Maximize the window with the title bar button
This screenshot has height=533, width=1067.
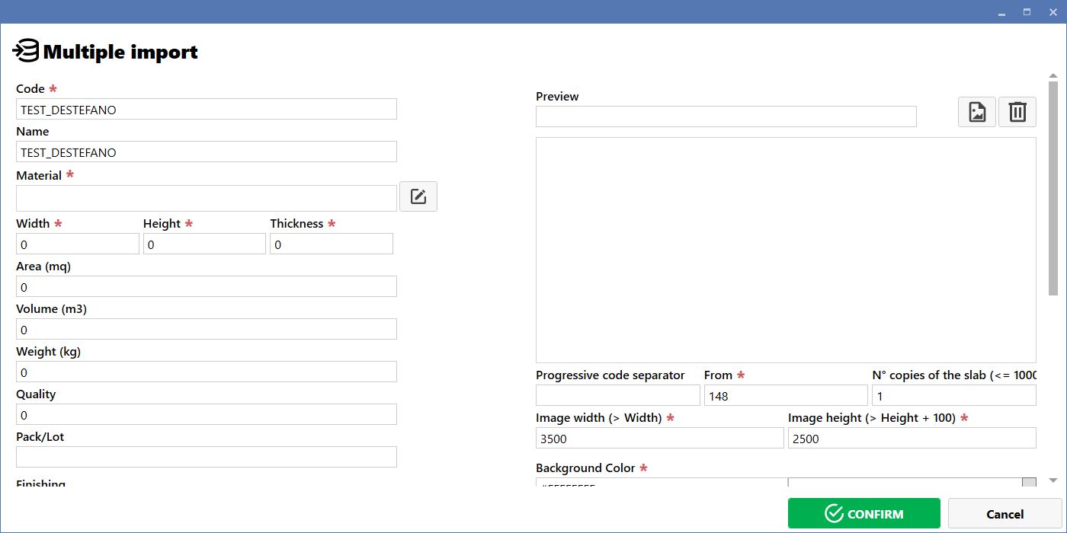(x=1027, y=11)
